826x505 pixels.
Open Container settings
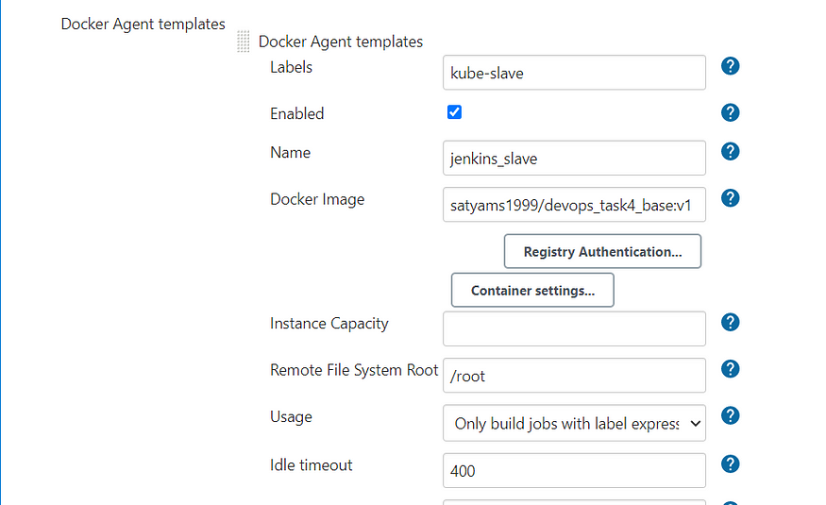(x=532, y=291)
